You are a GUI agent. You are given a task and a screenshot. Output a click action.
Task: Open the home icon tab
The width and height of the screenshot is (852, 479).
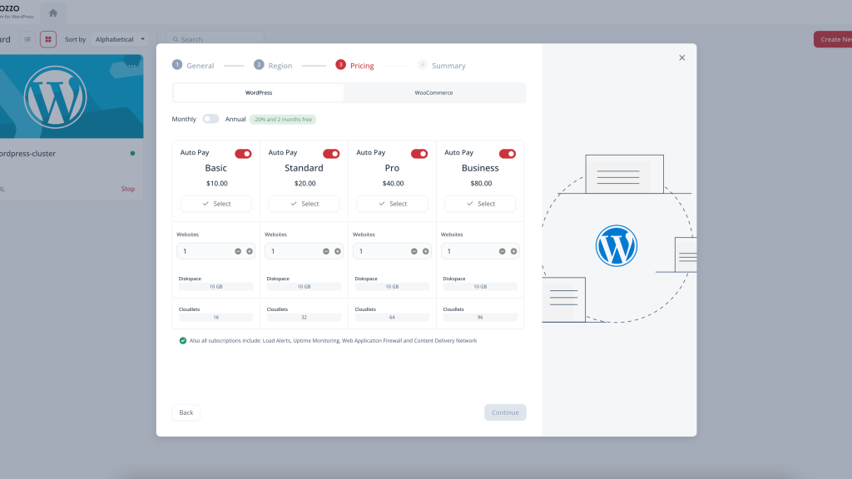[52, 13]
